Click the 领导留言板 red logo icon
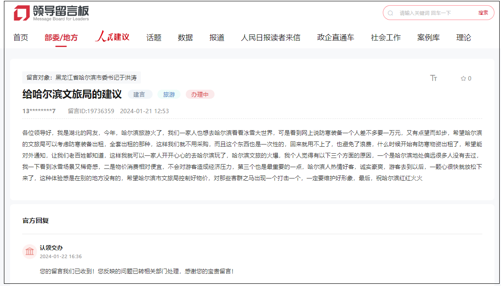 click(22, 13)
